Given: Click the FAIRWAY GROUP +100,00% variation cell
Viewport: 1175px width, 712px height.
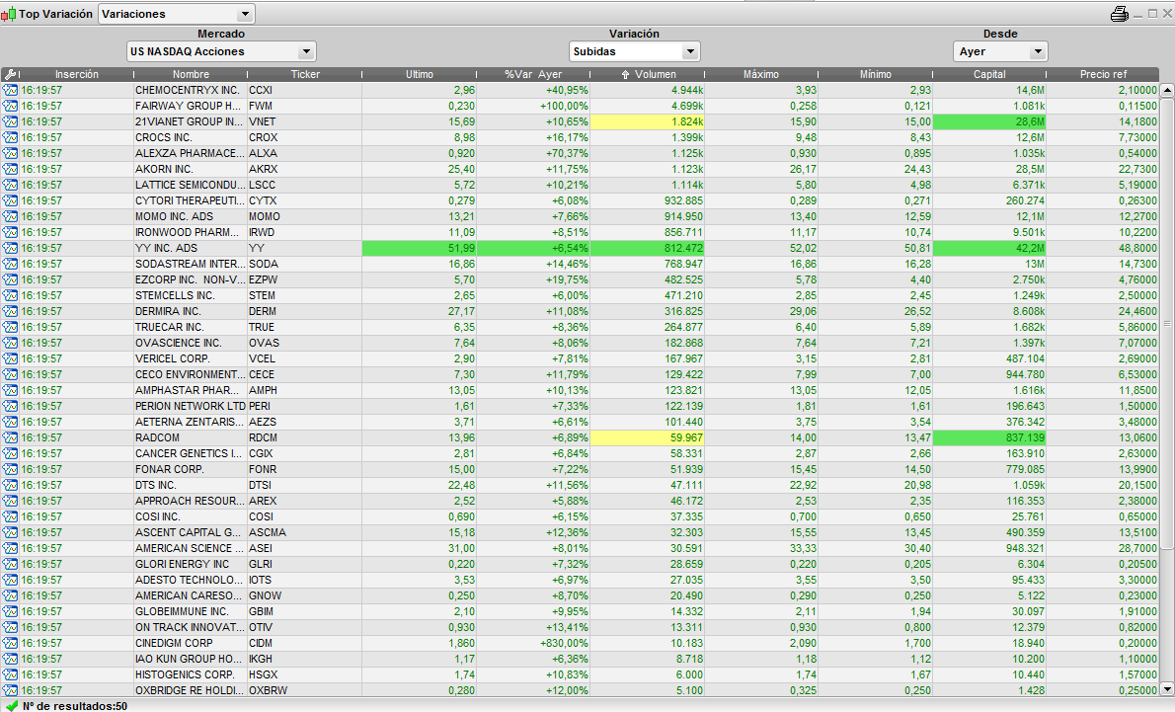Looking at the screenshot, I should (533, 106).
